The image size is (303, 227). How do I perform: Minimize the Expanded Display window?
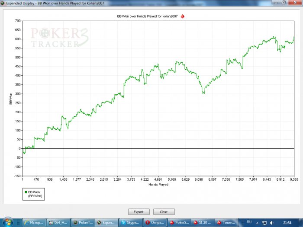[276, 3]
